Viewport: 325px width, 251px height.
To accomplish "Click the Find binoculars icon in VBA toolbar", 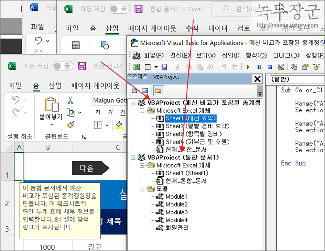I will pyautogui.click(x=210, y=67).
